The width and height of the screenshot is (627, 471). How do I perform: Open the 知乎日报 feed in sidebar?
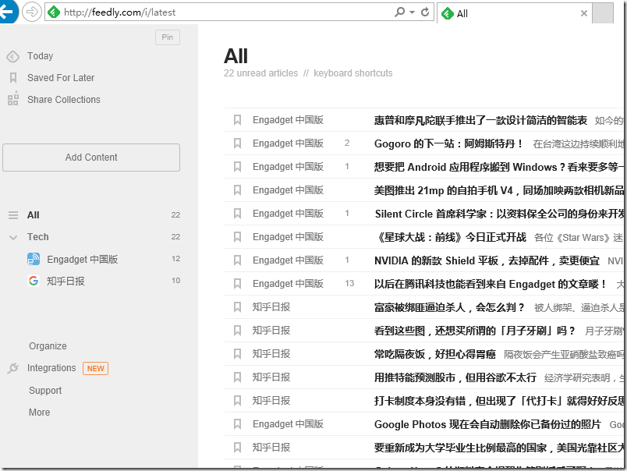[66, 281]
